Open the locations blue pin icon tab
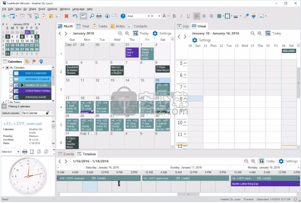The image size is (301, 203). 41,62
